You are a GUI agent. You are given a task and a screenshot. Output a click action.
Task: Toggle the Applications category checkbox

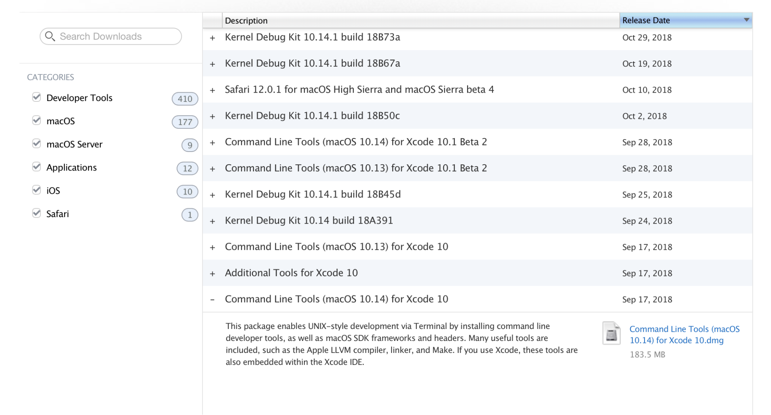tap(37, 167)
